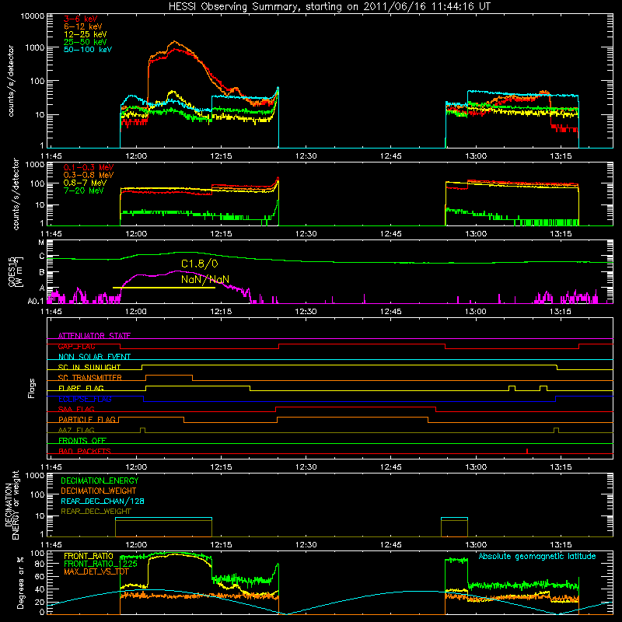Select the FLARE_FLAG label
Screen dimensions: 622x622
[x=81, y=388]
